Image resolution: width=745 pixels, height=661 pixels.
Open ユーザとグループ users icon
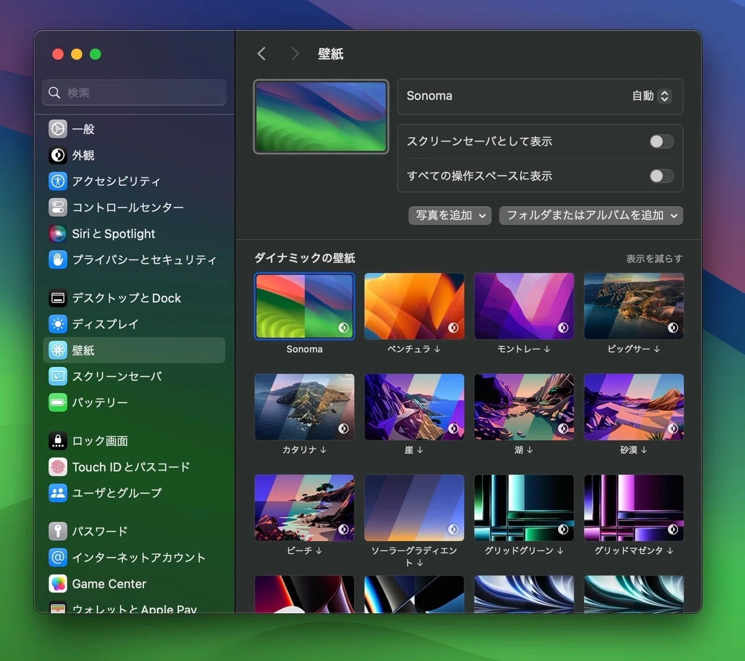pyautogui.click(x=58, y=493)
